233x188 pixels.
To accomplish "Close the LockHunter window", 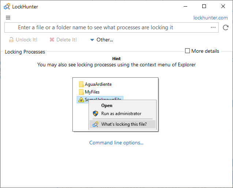I will 223,6.
